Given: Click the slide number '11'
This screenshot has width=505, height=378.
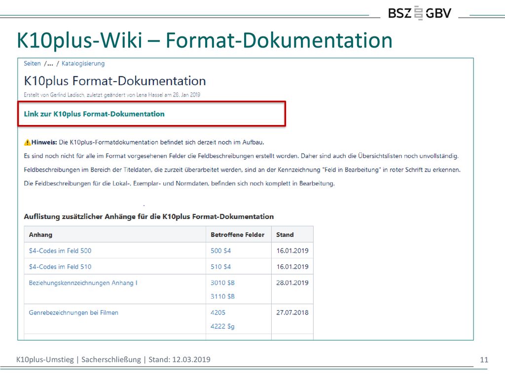Looking at the screenshot, I should tap(484, 360).
